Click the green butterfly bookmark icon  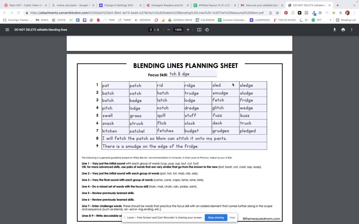[x=71, y=20]
